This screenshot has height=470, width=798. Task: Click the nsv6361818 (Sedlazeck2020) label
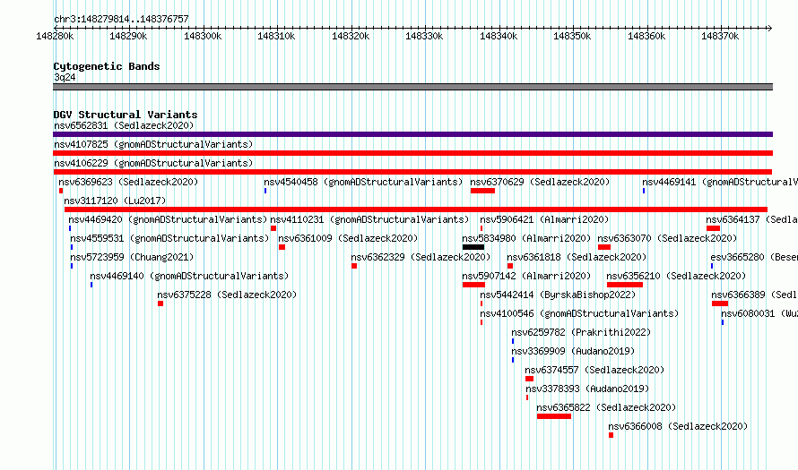tap(577, 257)
